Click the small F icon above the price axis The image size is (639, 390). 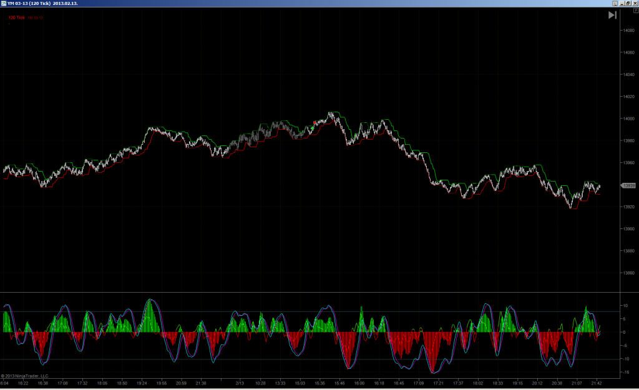pyautogui.click(x=635, y=11)
